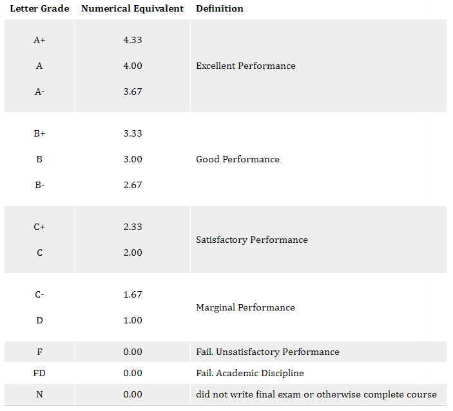Click the N grade definition text

tap(316, 394)
